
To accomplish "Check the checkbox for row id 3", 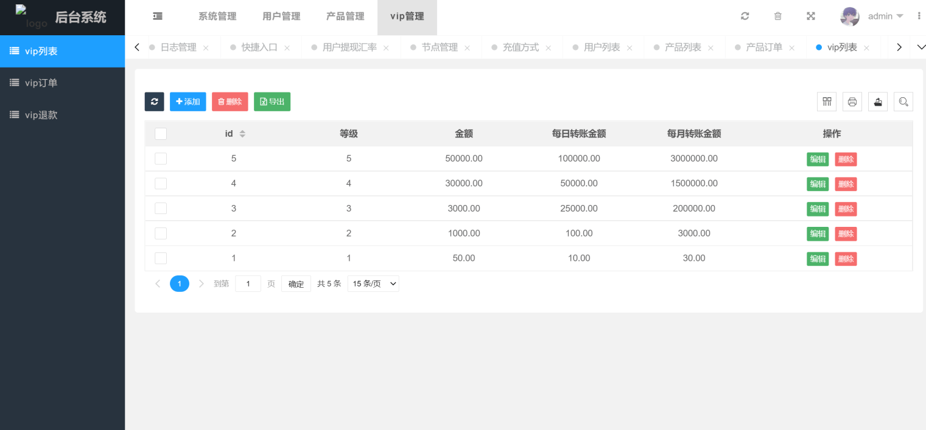I will coord(161,209).
